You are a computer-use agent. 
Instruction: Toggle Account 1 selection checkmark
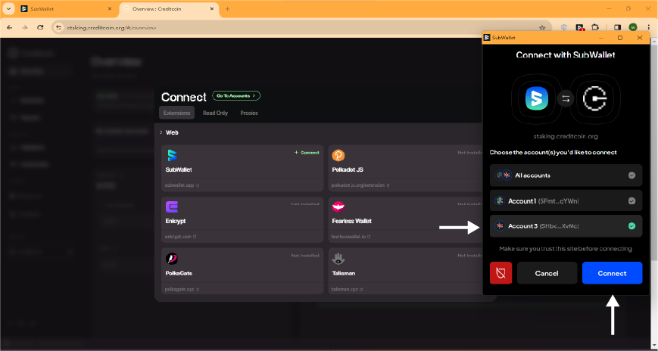click(631, 201)
